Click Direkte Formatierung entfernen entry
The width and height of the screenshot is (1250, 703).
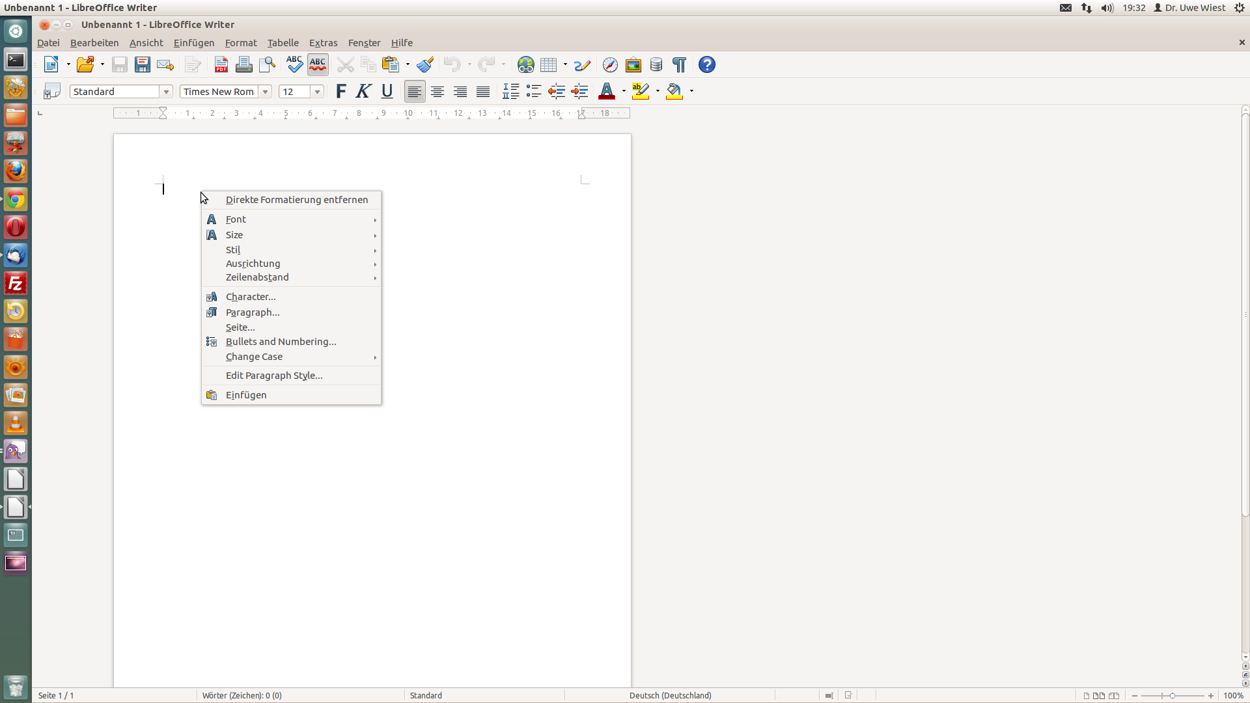click(x=297, y=200)
